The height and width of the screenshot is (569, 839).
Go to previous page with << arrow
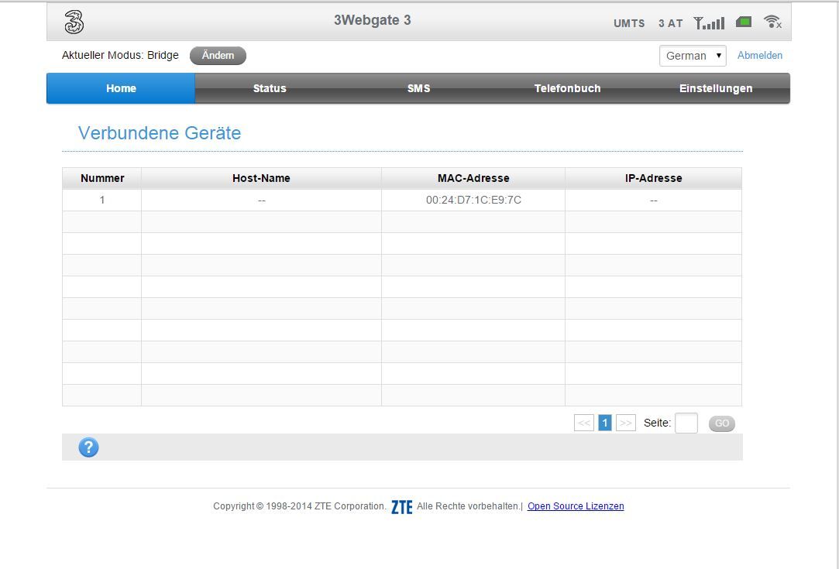583,423
